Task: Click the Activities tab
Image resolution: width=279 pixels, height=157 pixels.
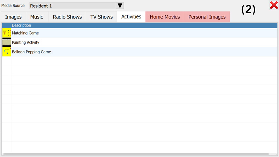Action: (x=131, y=17)
